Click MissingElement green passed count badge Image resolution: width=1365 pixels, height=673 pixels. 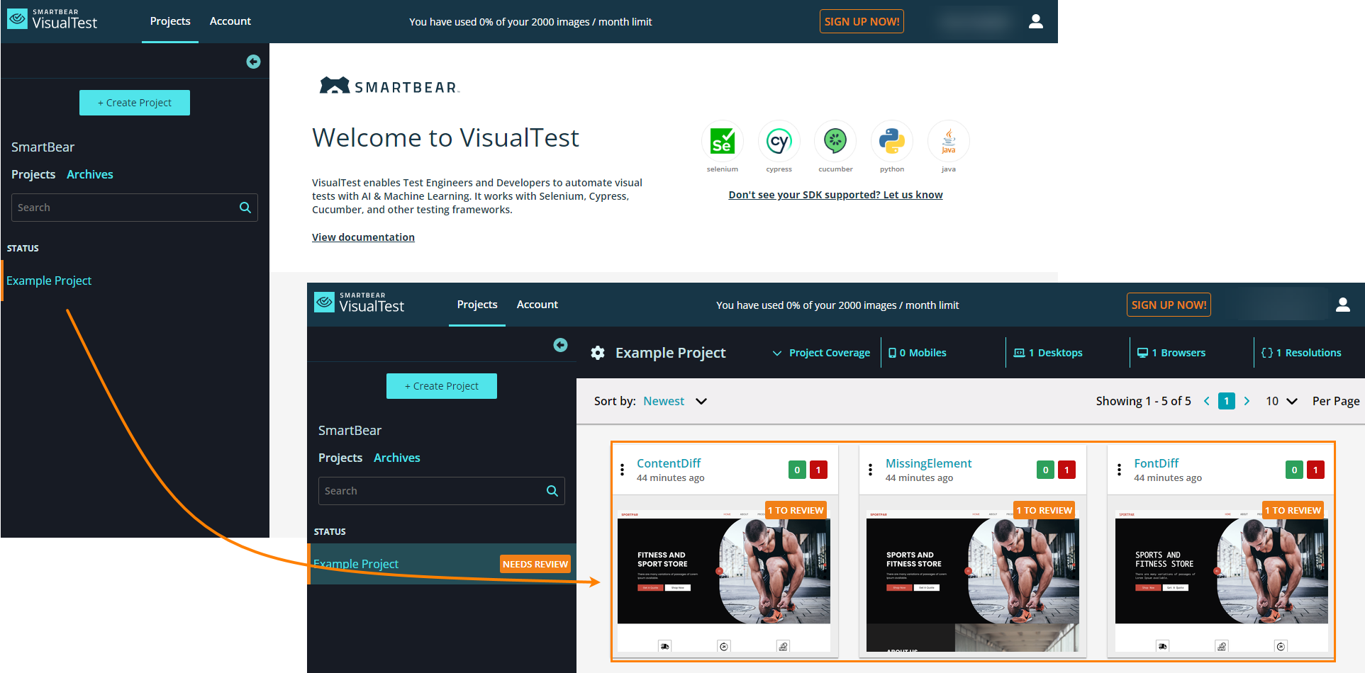click(x=1045, y=470)
